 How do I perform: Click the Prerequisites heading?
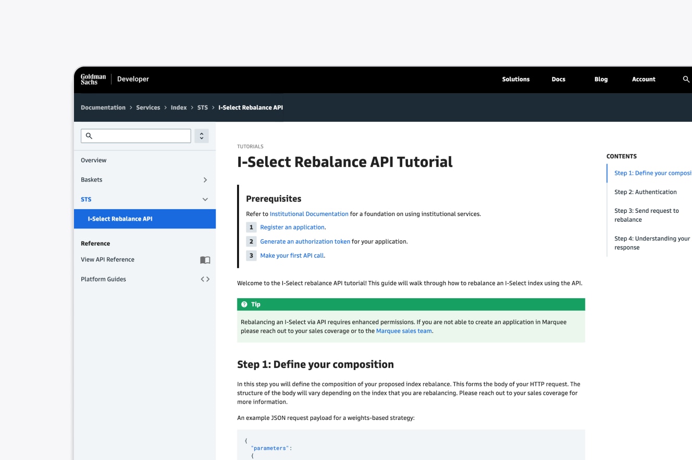coord(274,199)
